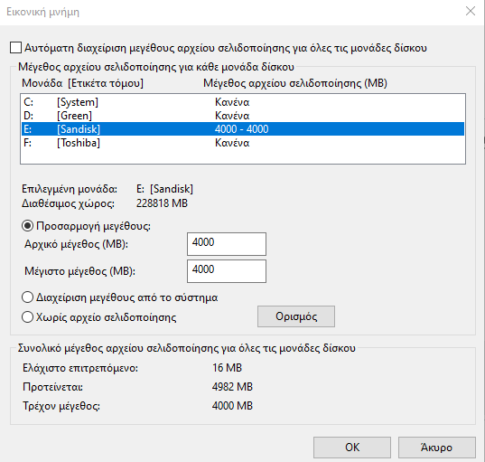
Task: Focus the Αρχικό μέγεθος (MB) input field
Action: point(227,244)
